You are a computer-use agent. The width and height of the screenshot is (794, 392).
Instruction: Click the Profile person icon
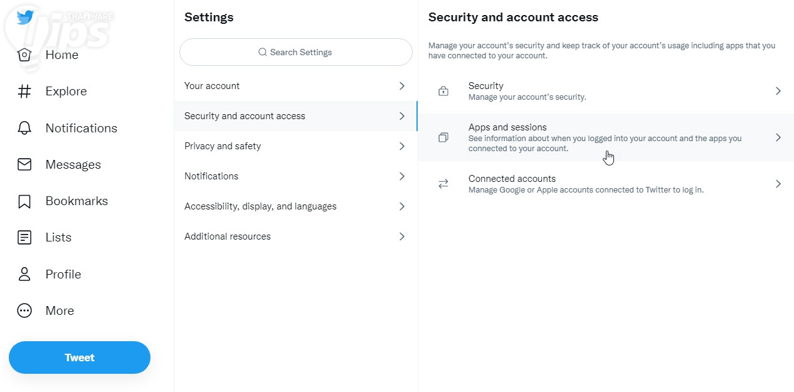point(24,274)
